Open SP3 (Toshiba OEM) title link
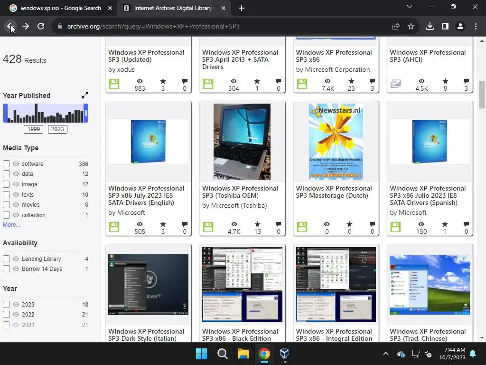Viewport: 486px width, 365px height. [240, 192]
